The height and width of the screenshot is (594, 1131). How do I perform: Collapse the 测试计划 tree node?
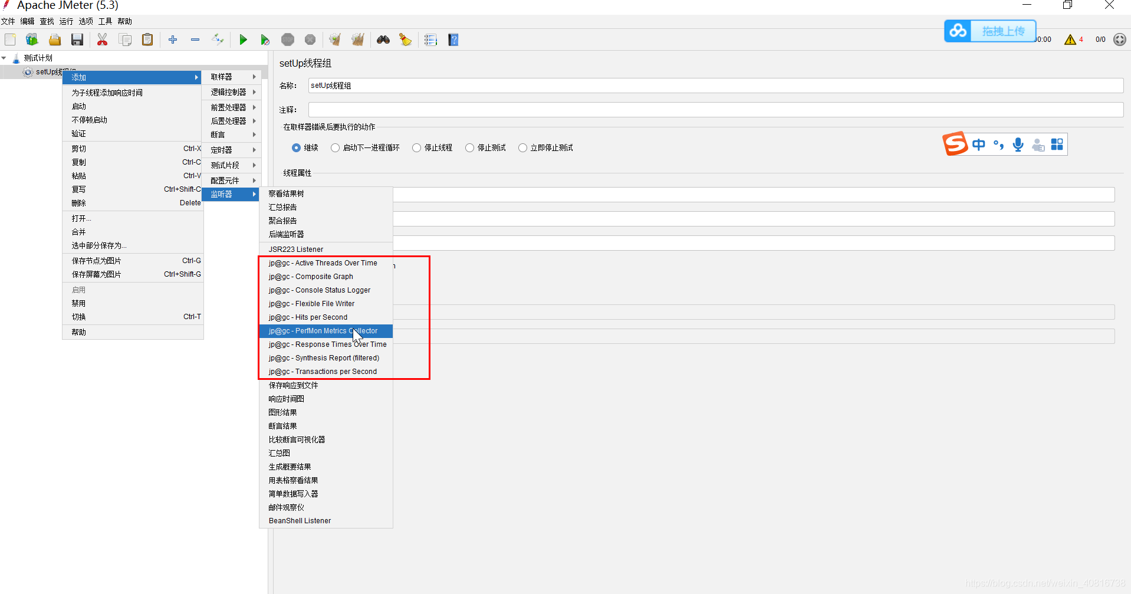[x=4, y=58]
